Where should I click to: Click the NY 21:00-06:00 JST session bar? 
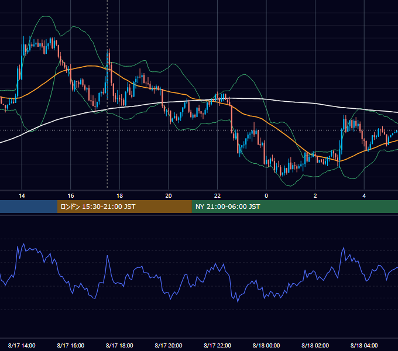(294, 207)
